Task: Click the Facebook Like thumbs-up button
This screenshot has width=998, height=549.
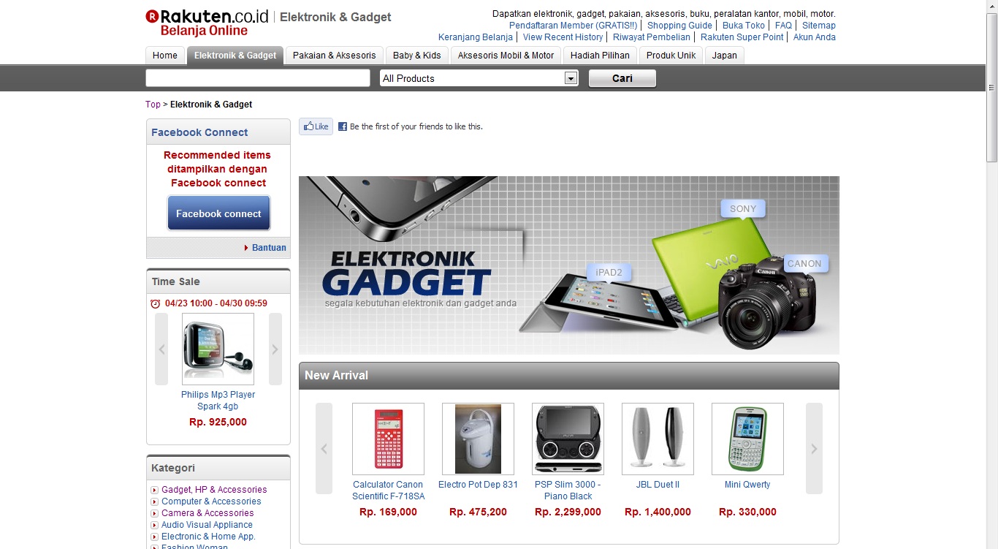Action: 316,126
